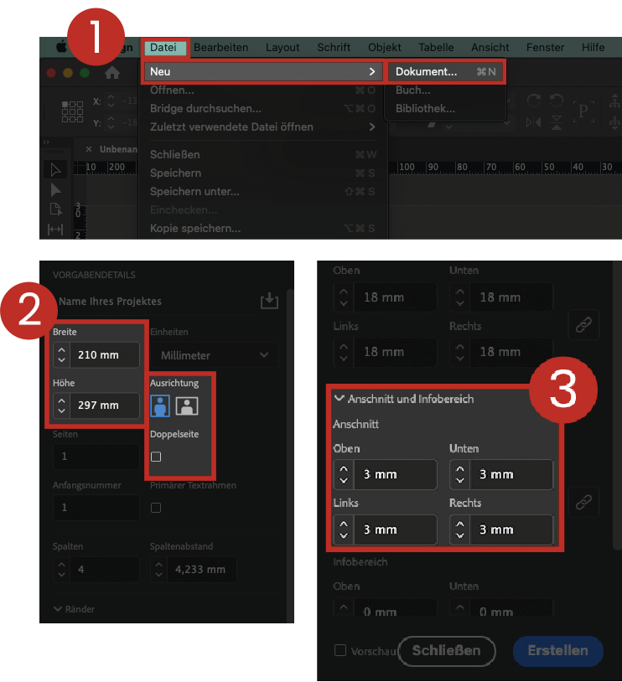Image resolution: width=622 pixels, height=682 pixels.
Task: Toggle the Primärer Textrahmen checkbox
Action: tap(156, 508)
